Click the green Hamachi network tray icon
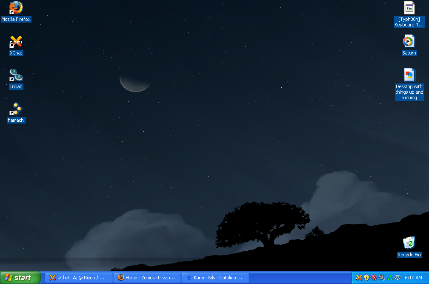 point(390,278)
